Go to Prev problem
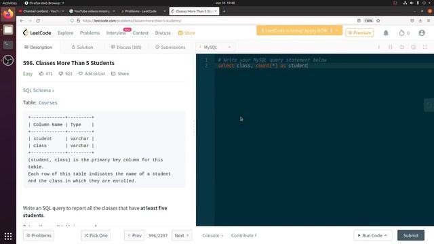434x244 pixels. [134, 235]
